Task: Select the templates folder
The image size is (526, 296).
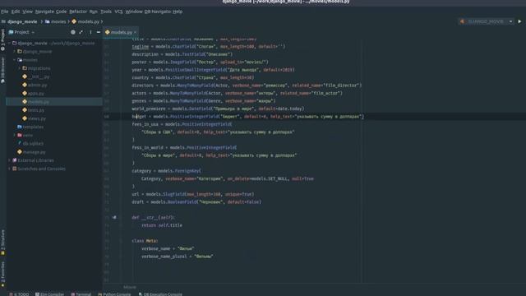Action: pos(33,127)
